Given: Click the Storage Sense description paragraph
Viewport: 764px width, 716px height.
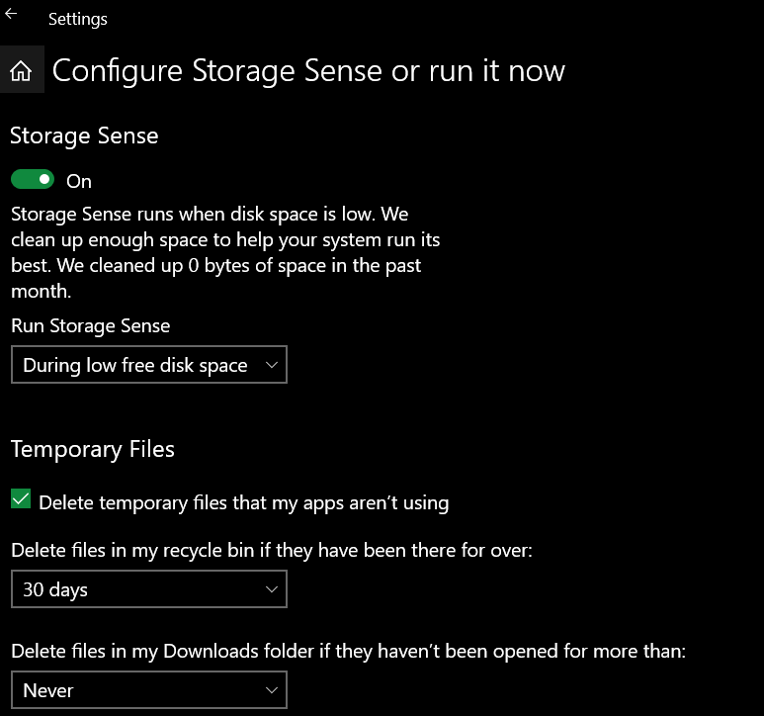Looking at the screenshot, I should click(x=225, y=252).
